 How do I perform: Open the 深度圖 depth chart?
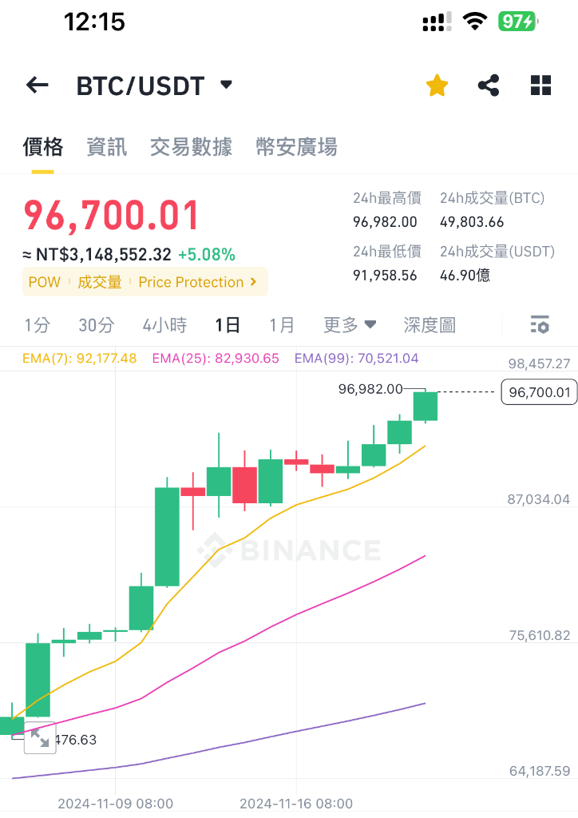coord(430,325)
